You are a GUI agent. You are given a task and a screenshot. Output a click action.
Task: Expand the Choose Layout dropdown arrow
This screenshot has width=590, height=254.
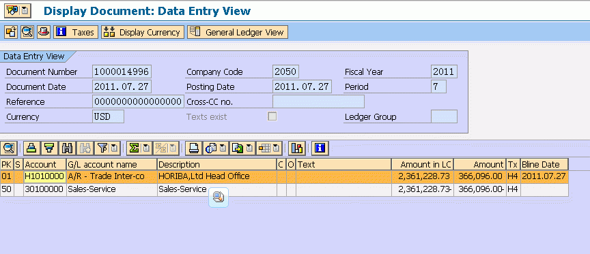[277, 148]
